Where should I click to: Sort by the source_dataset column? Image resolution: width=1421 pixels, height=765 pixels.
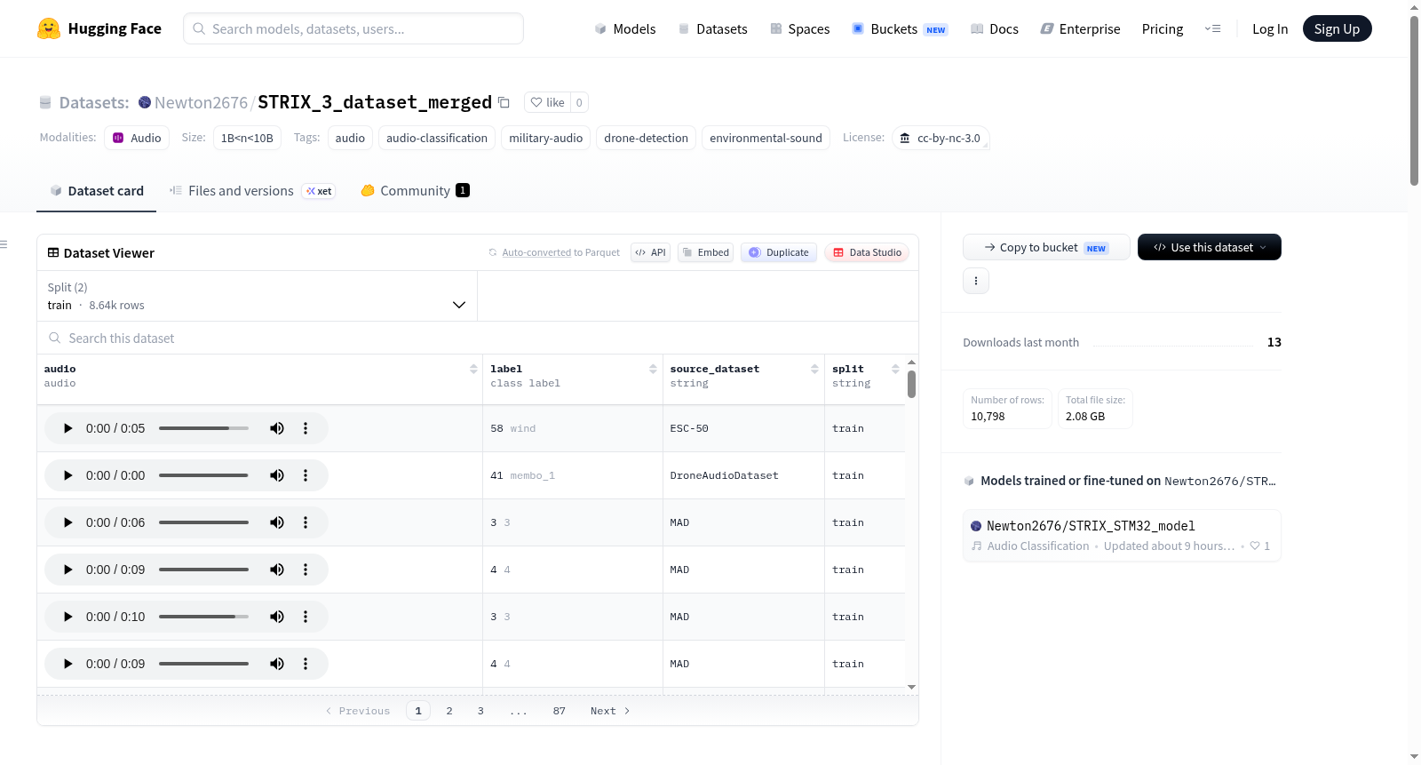[814, 369]
